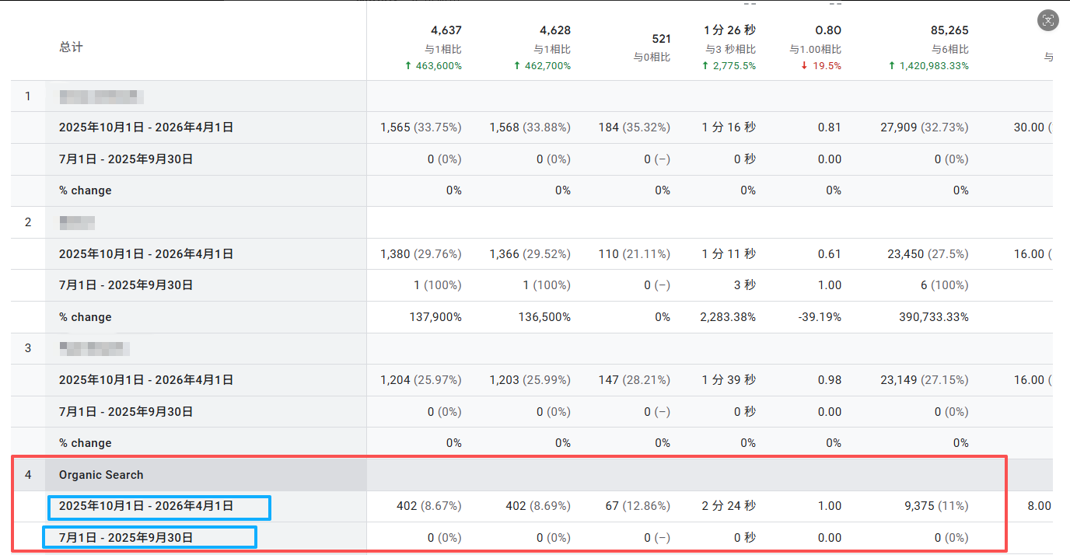Click the 4,637 total value
1070x555 pixels.
(x=446, y=30)
